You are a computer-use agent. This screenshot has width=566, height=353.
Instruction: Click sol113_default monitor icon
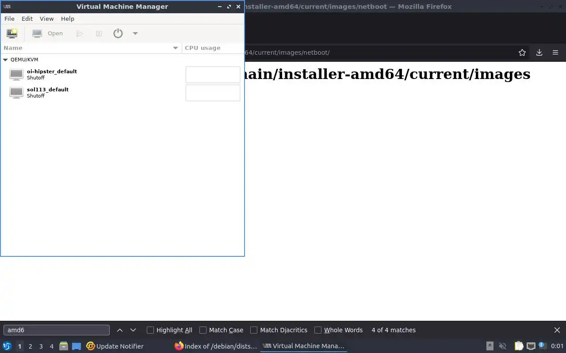16,93
